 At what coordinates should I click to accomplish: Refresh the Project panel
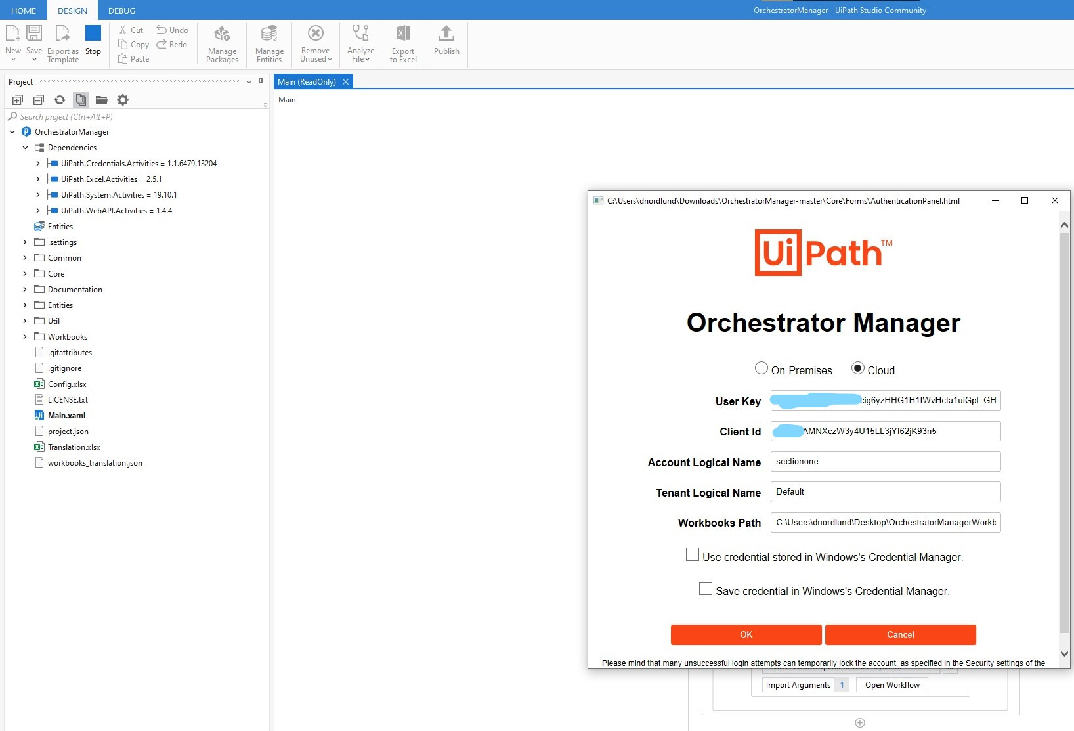pos(60,100)
